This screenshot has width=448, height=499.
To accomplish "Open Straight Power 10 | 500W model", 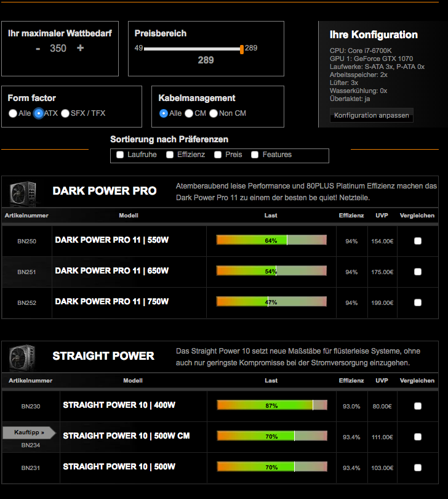I will click(119, 467).
